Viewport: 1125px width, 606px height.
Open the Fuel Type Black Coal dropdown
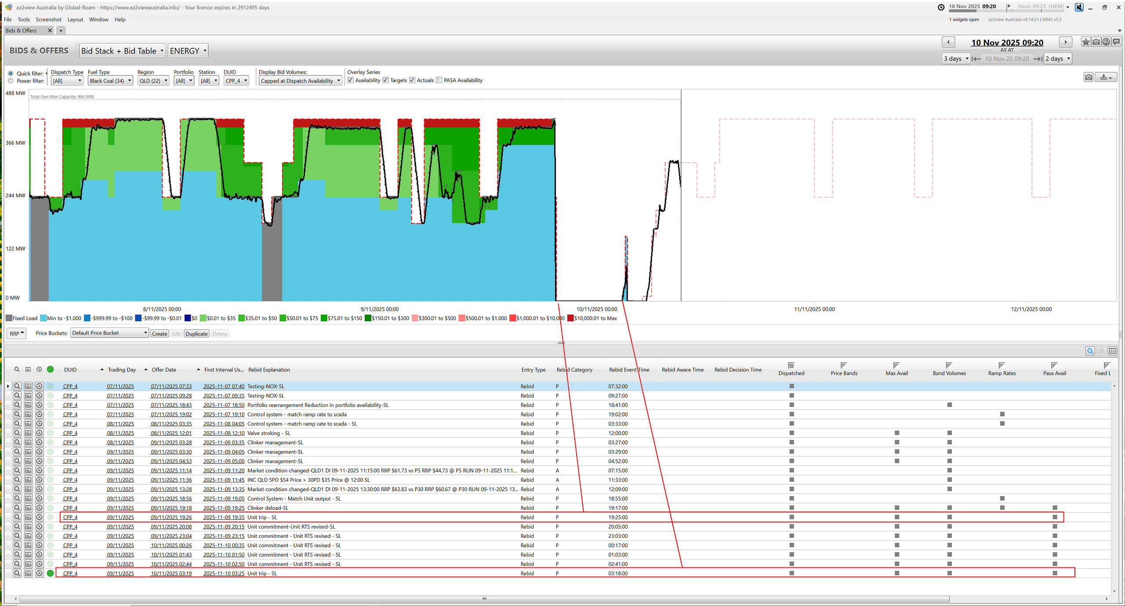click(x=110, y=81)
